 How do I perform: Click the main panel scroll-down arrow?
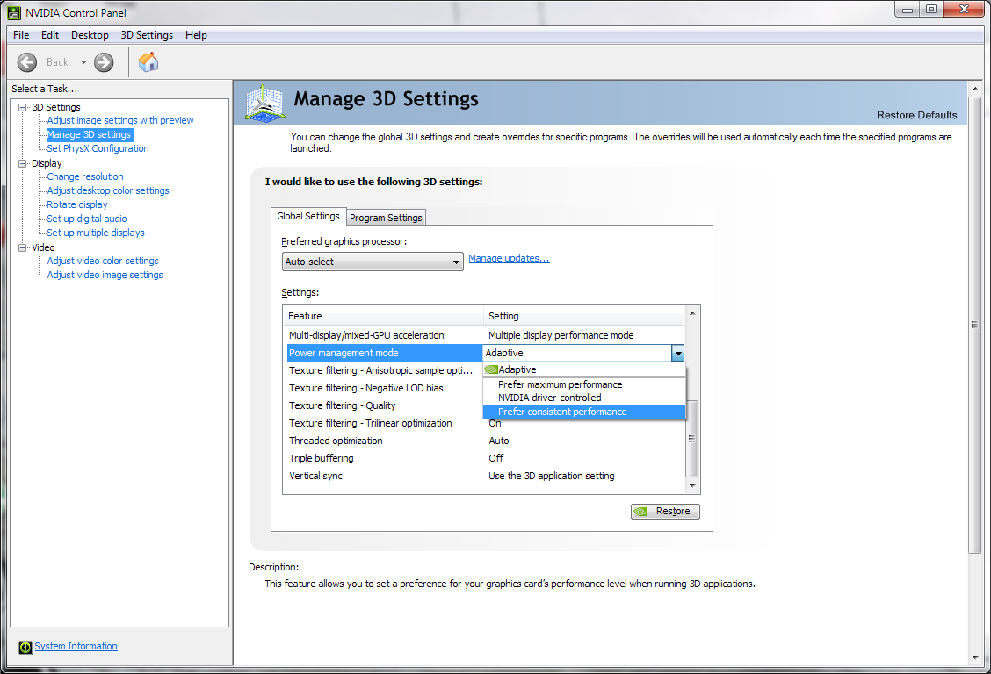coord(974,658)
